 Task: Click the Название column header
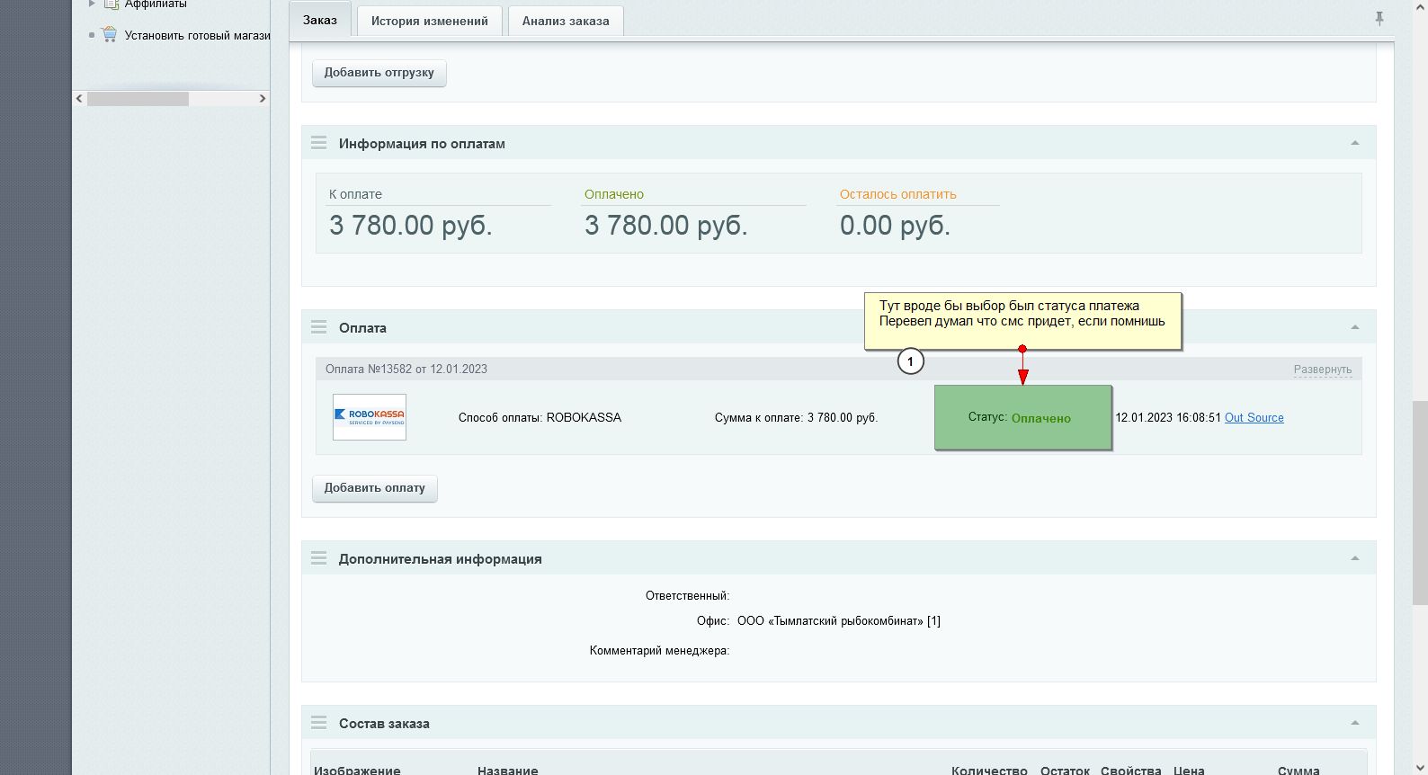click(x=508, y=771)
